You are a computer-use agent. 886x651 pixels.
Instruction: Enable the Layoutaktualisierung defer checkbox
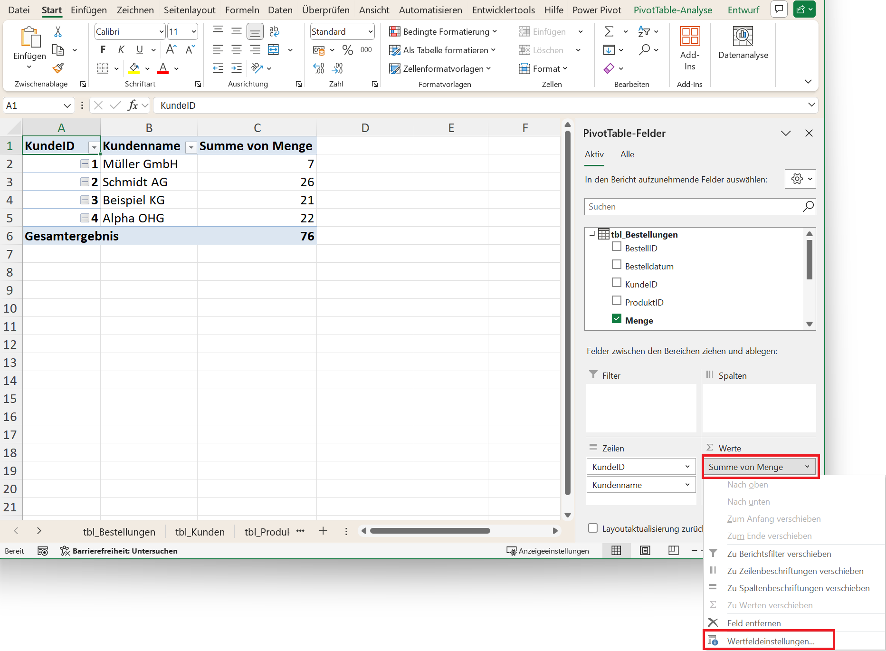[x=593, y=528]
